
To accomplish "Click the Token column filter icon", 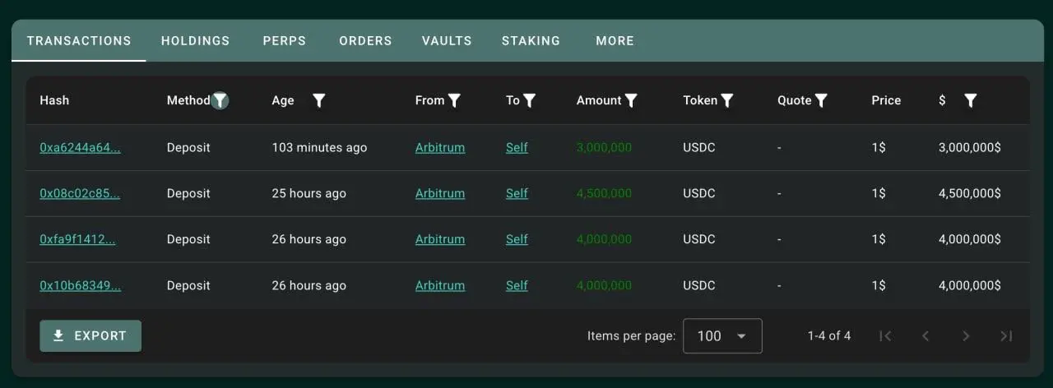I will pyautogui.click(x=727, y=100).
